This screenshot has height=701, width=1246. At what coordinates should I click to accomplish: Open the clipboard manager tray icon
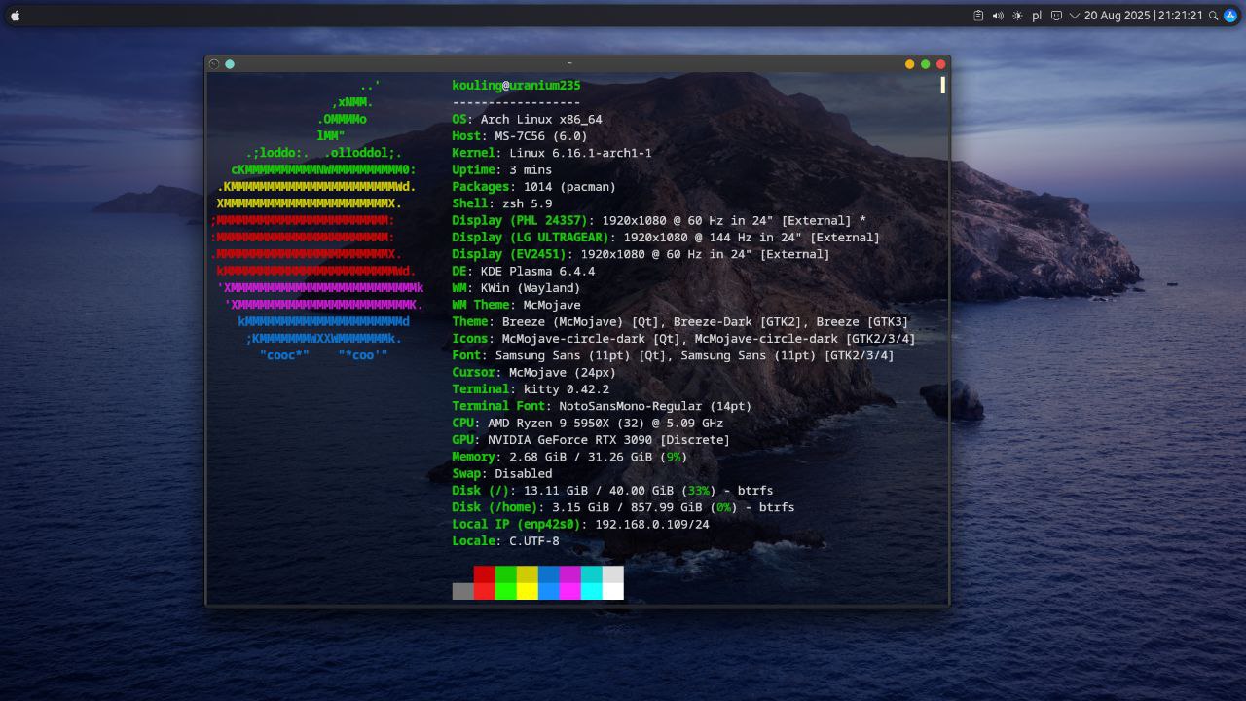pos(978,16)
